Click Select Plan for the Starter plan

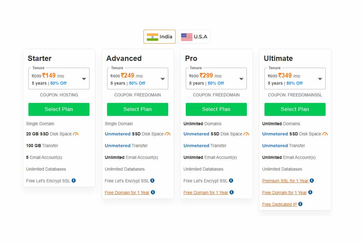[x=59, y=109]
